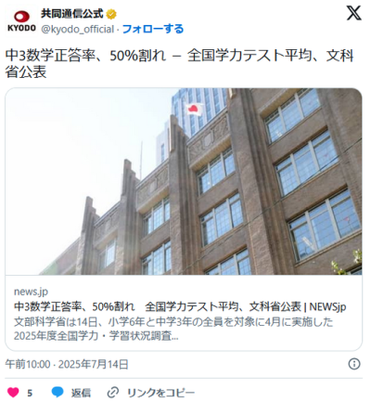Screen dimensions: 371x402
Task: Click the chain link copy icon
Action: click(113, 393)
